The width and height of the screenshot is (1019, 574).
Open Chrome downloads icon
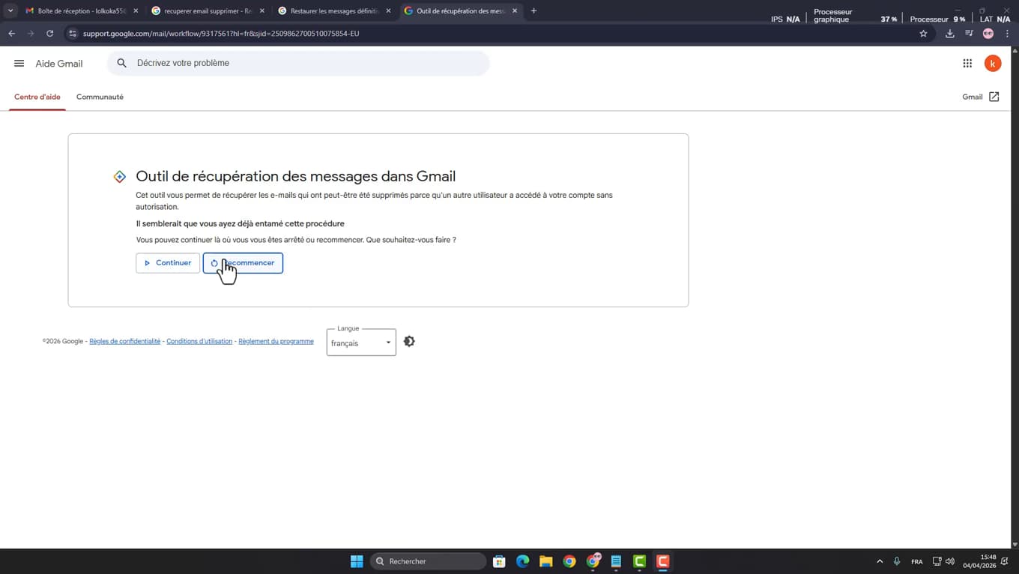tap(949, 34)
